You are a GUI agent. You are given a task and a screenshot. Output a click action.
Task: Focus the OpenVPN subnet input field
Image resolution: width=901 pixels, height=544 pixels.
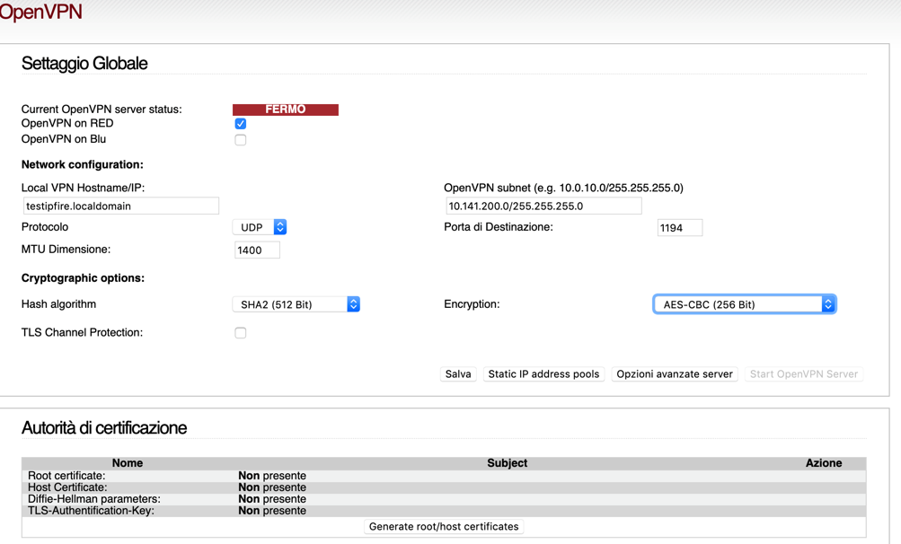tap(543, 206)
